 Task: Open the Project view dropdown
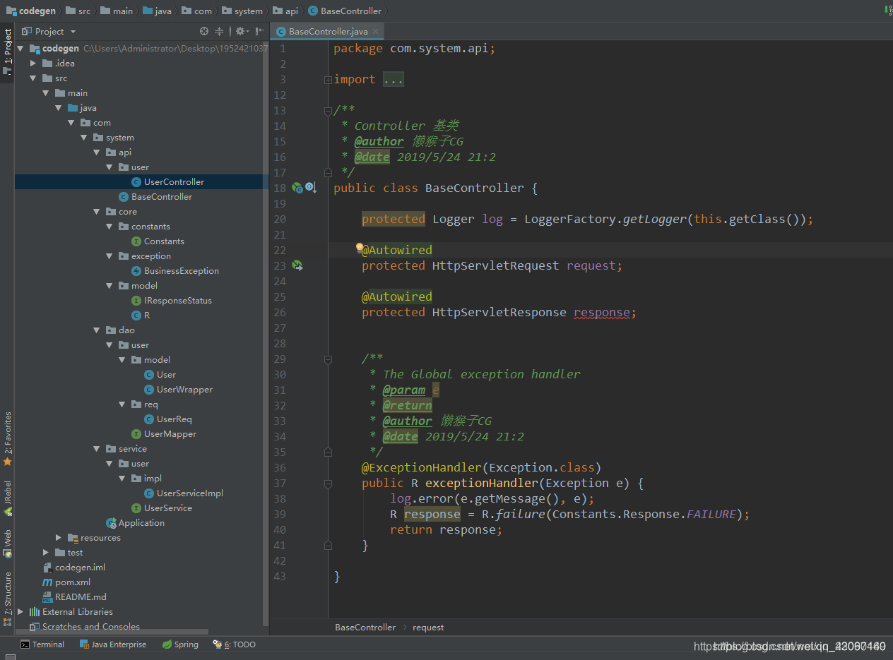point(48,31)
